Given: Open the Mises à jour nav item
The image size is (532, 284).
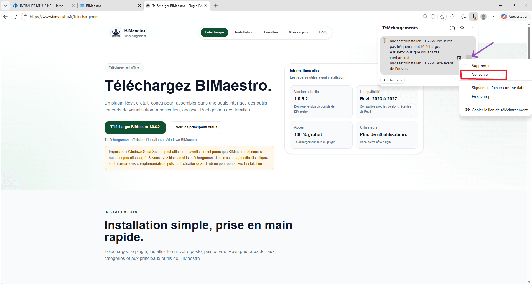Looking at the screenshot, I should (x=298, y=32).
